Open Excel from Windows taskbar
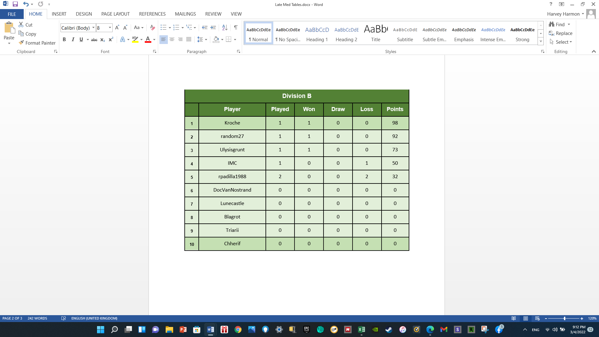 tap(361, 330)
